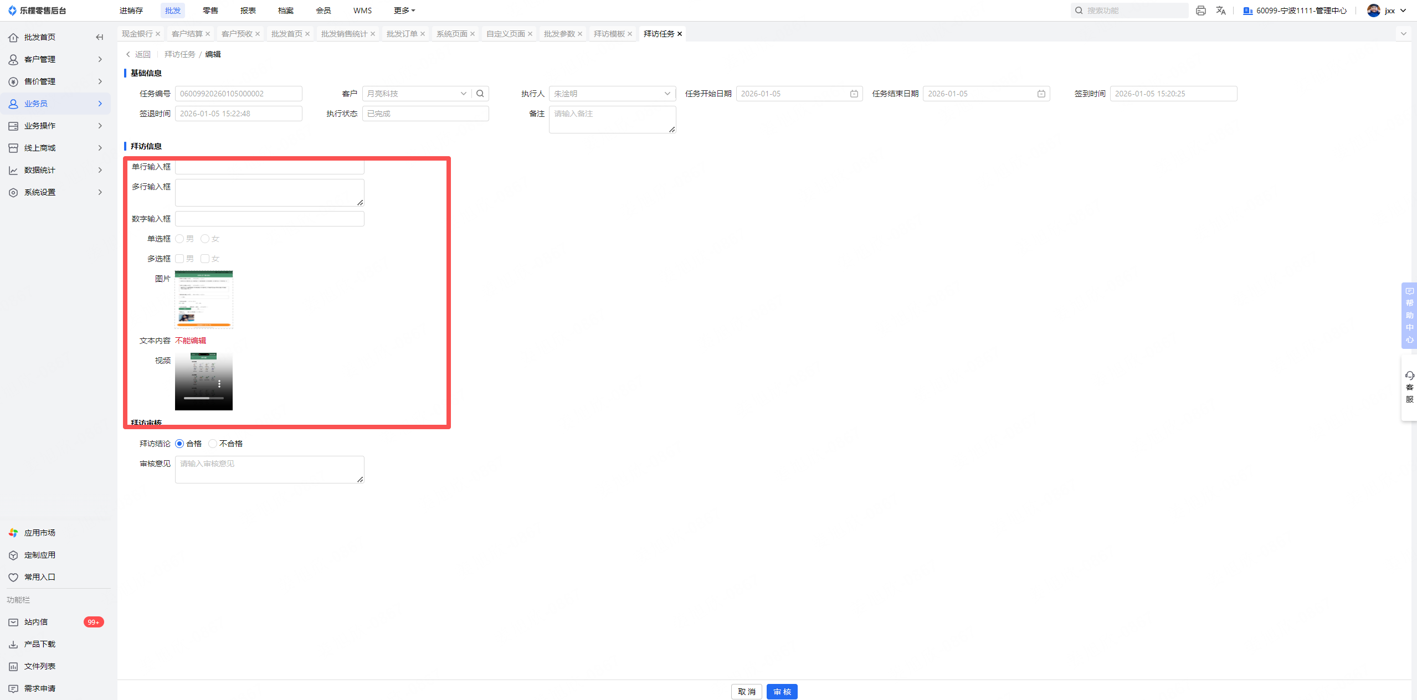
Task: Click the 取消 button
Action: click(x=746, y=692)
